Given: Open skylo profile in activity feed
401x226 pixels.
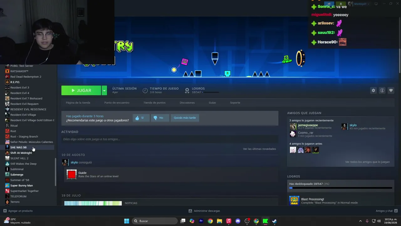Looking at the screenshot, I should click(74, 162).
